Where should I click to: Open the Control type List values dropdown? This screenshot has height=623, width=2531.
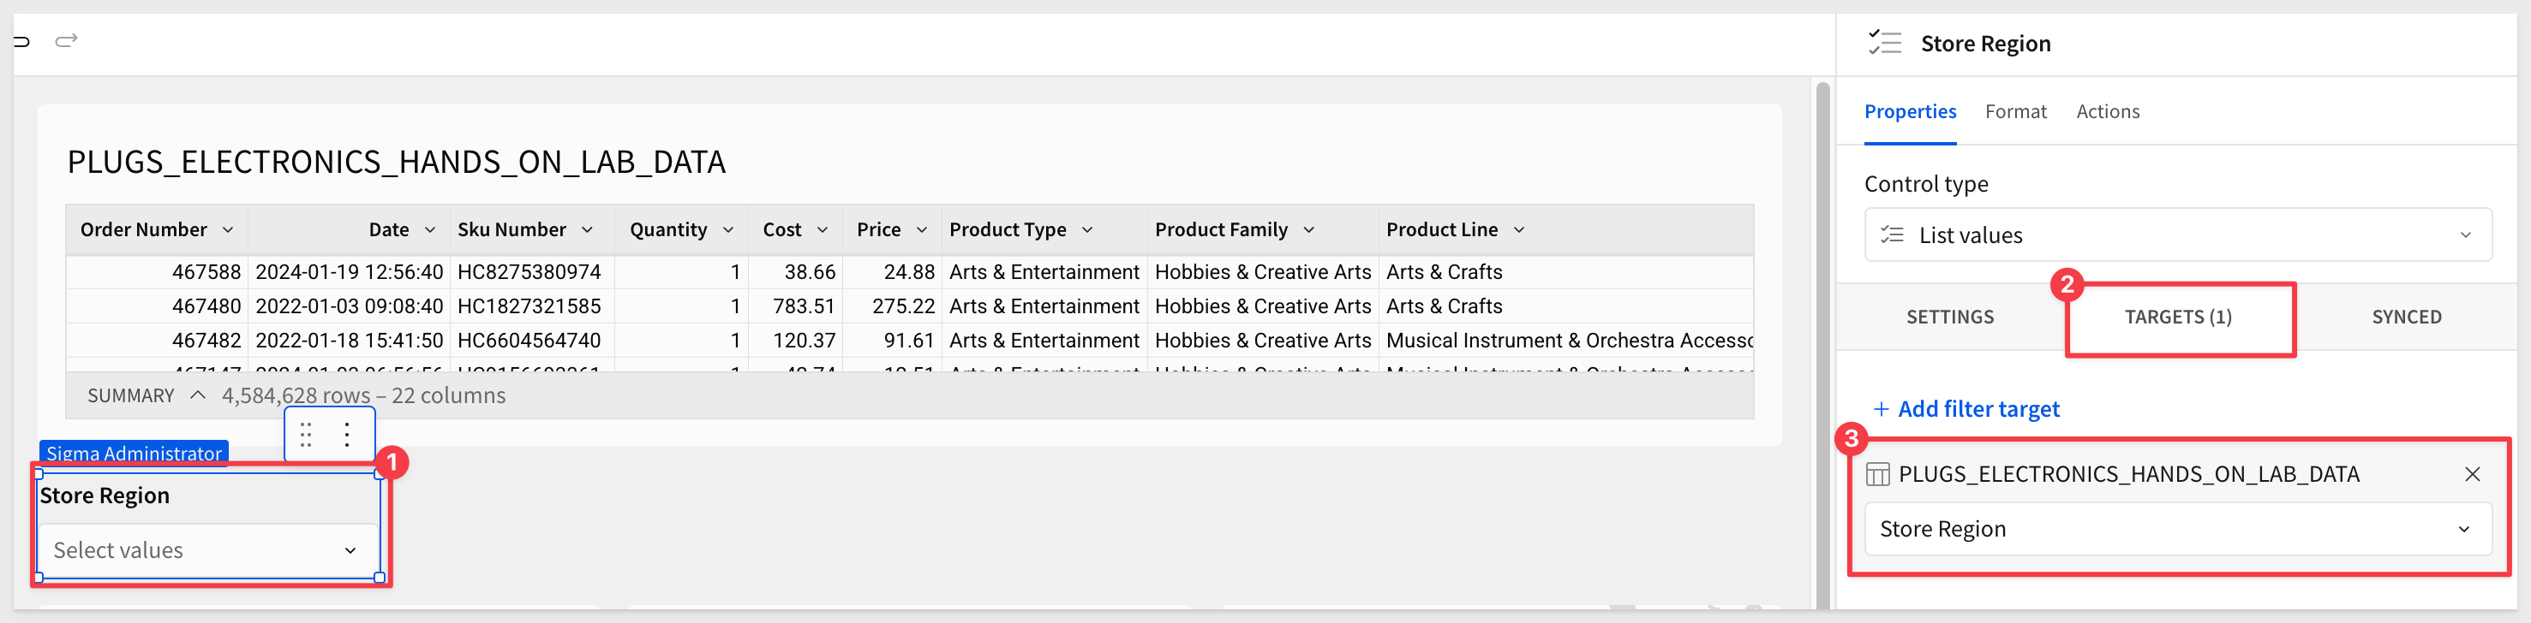(x=2177, y=235)
